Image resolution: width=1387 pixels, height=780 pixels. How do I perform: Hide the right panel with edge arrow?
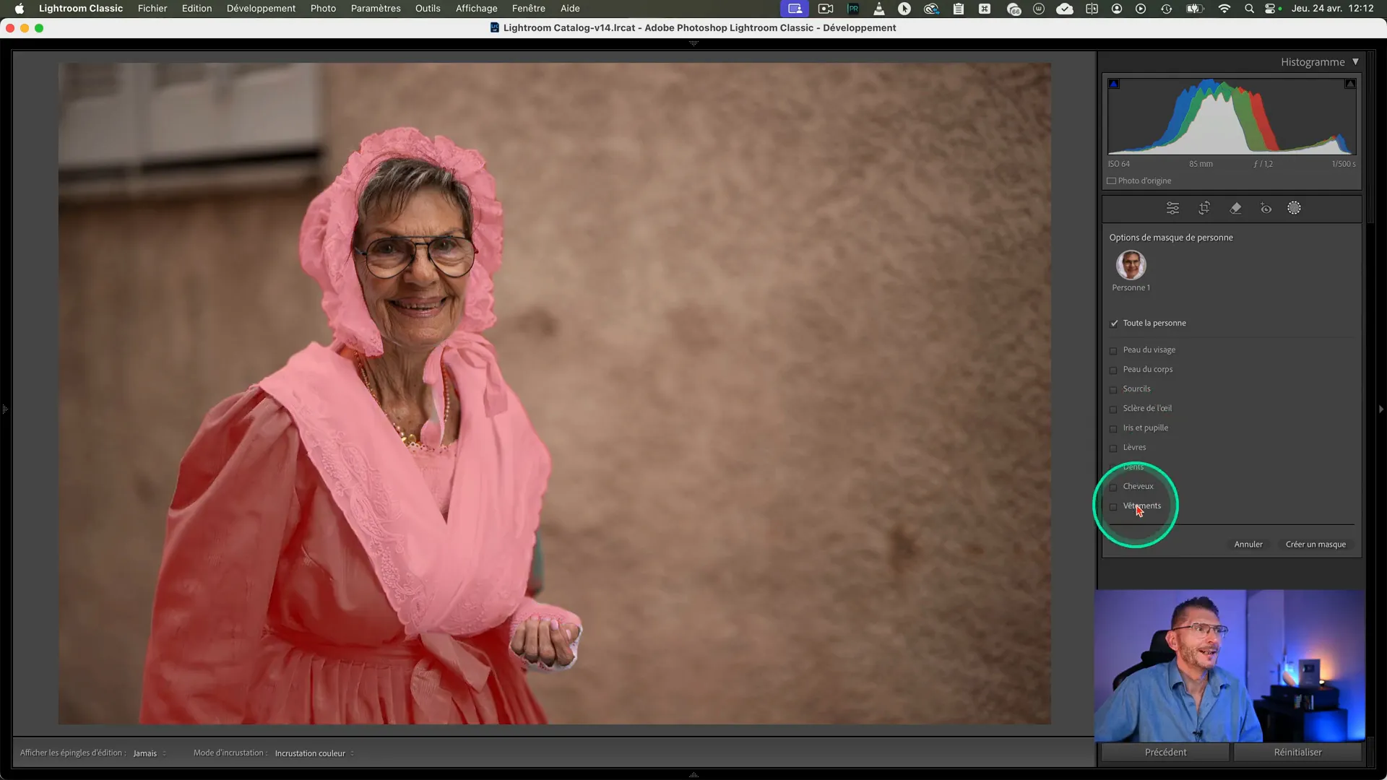click(1381, 409)
